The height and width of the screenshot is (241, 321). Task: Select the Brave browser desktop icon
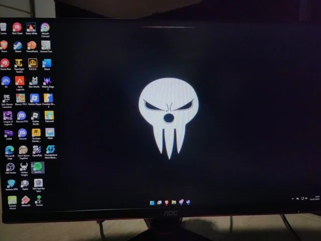[4, 47]
